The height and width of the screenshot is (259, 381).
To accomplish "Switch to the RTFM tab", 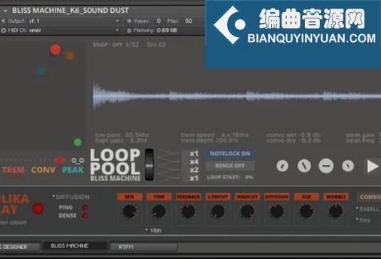I will (144, 247).
